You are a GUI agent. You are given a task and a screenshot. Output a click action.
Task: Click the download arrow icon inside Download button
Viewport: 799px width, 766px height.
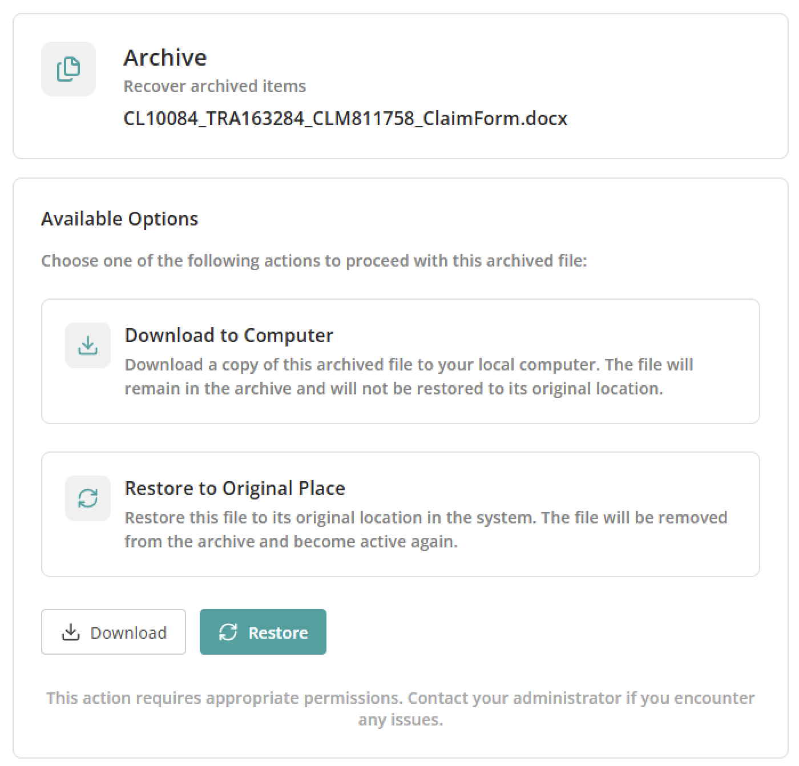(x=71, y=632)
